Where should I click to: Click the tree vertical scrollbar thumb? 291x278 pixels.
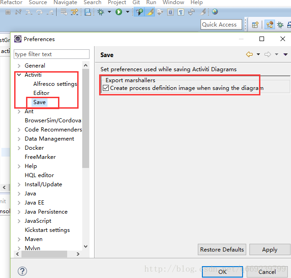pyautogui.click(x=85, y=119)
